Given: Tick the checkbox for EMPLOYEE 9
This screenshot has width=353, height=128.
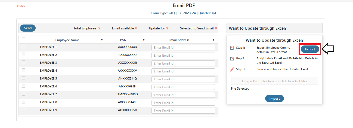Looking at the screenshot, I should coord(23,110).
